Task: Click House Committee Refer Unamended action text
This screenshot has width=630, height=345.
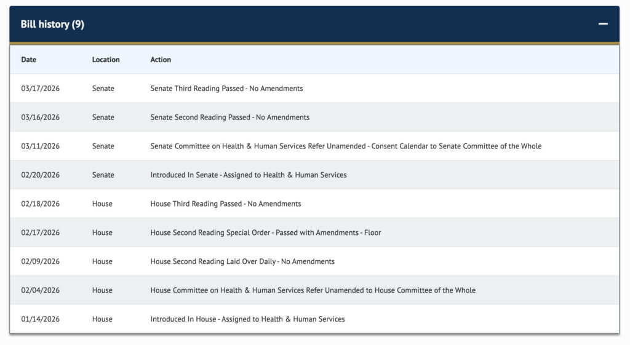Action: click(x=313, y=290)
